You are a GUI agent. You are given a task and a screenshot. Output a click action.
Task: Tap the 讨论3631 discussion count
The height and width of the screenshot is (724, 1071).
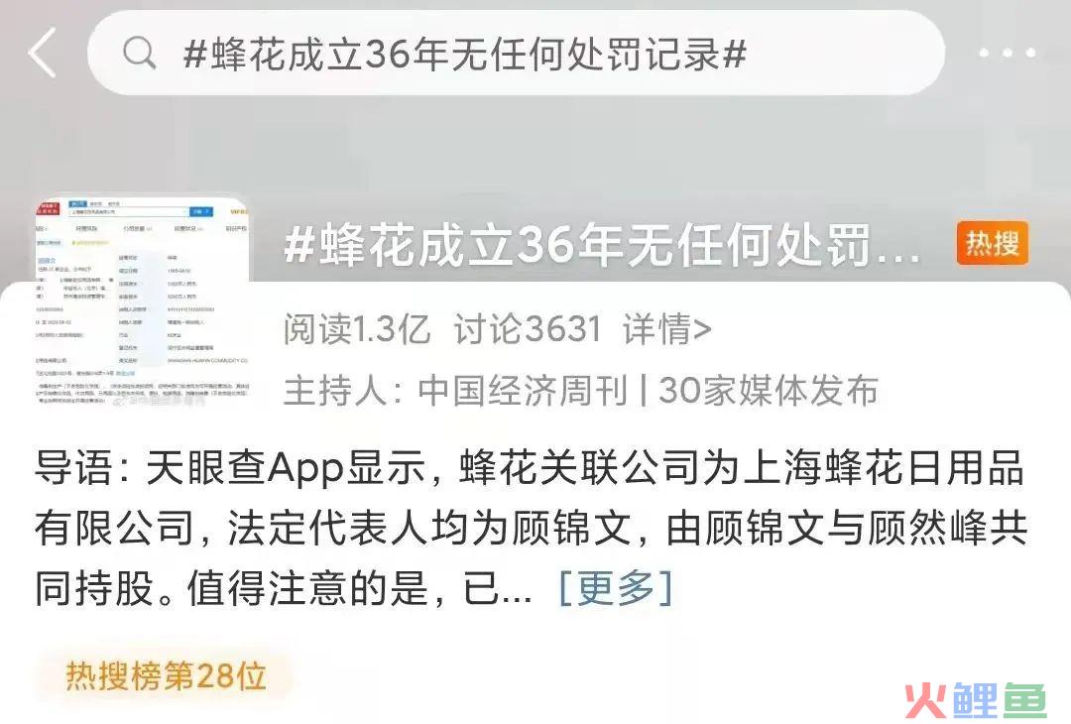(528, 329)
